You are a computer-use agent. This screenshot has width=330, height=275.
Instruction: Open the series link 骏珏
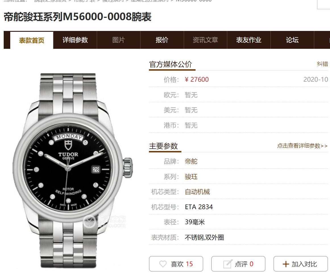click(x=191, y=177)
